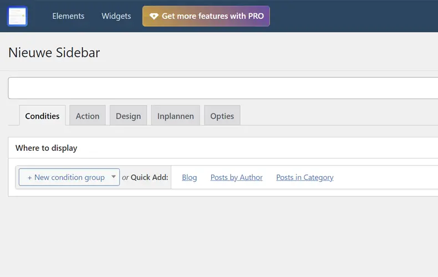This screenshot has width=438, height=277.
Task: Open the Elements menu item
Action: (68, 16)
